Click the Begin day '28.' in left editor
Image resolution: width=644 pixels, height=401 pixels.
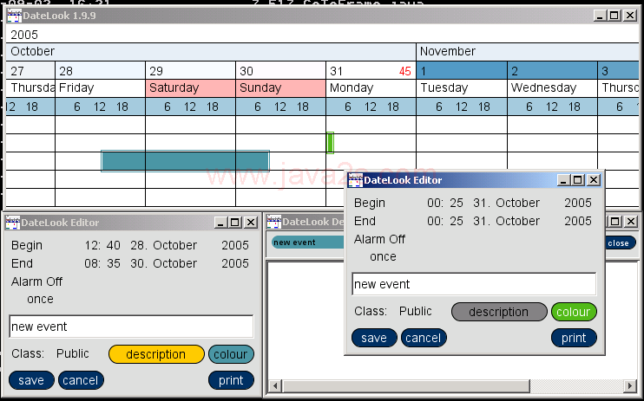pyautogui.click(x=139, y=245)
